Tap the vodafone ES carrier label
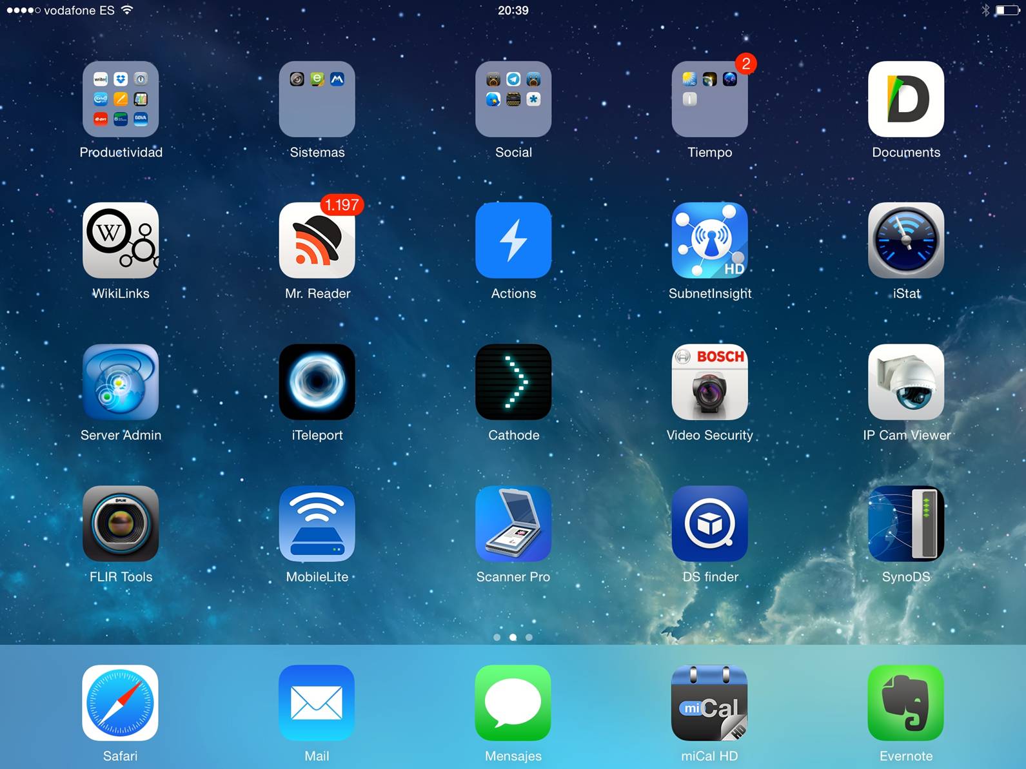This screenshot has width=1026, height=769. [x=79, y=10]
